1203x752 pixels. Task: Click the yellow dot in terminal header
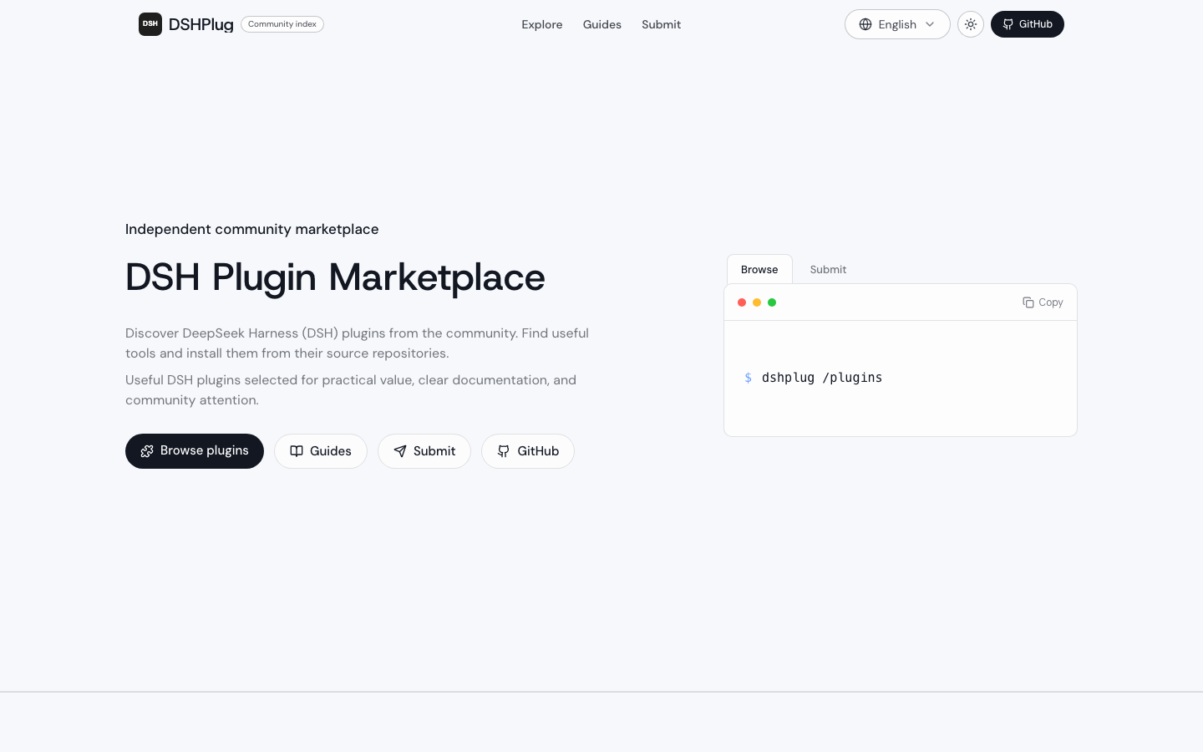pyautogui.click(x=757, y=302)
